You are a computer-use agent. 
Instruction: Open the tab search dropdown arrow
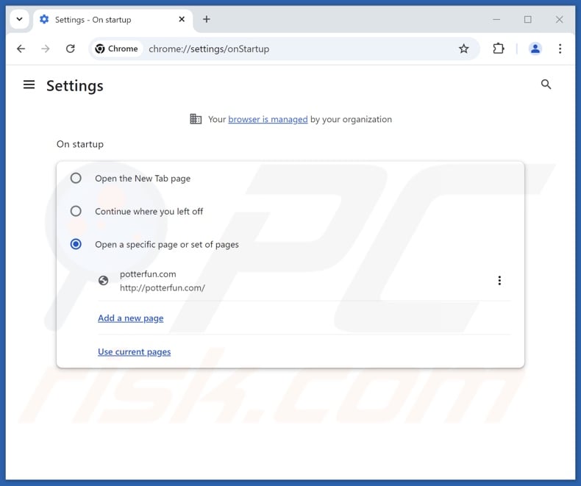click(x=19, y=19)
